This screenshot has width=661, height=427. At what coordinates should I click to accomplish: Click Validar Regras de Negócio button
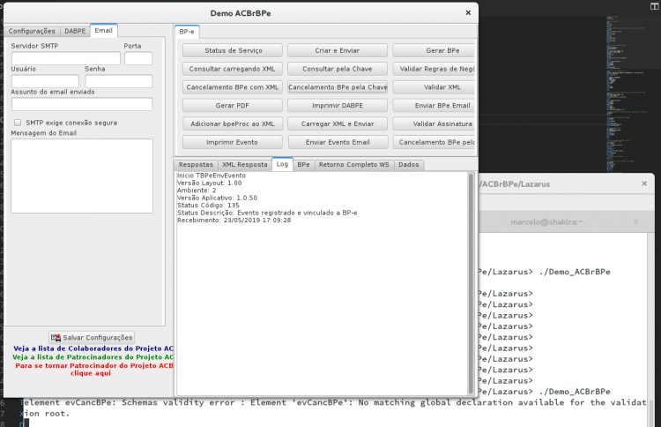point(434,69)
